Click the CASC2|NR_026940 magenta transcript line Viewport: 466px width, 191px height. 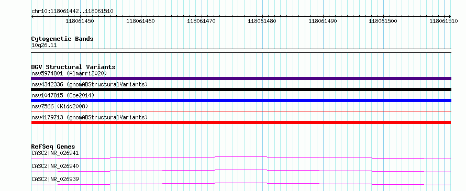241,171
